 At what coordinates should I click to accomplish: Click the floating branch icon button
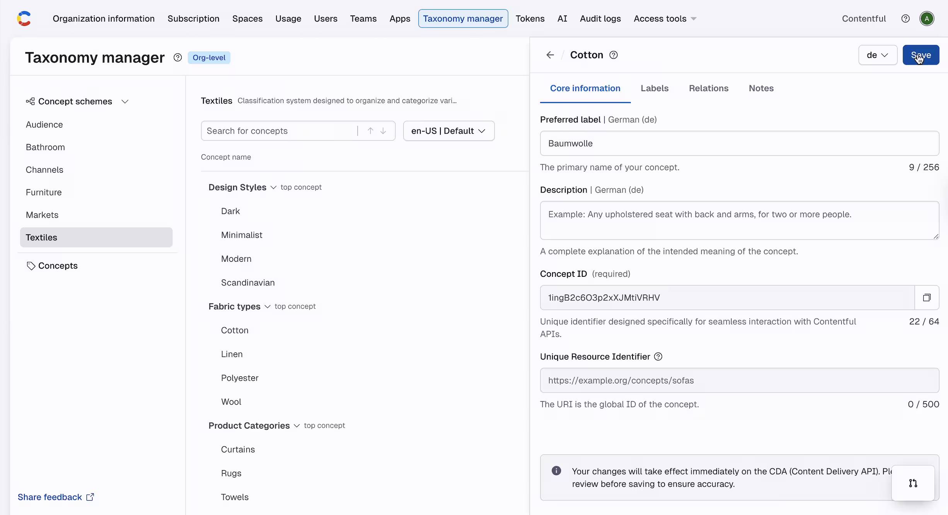(913, 483)
